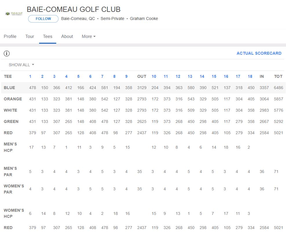Click the GREEN out yardage 2625
The image size is (286, 236).
(142, 122)
